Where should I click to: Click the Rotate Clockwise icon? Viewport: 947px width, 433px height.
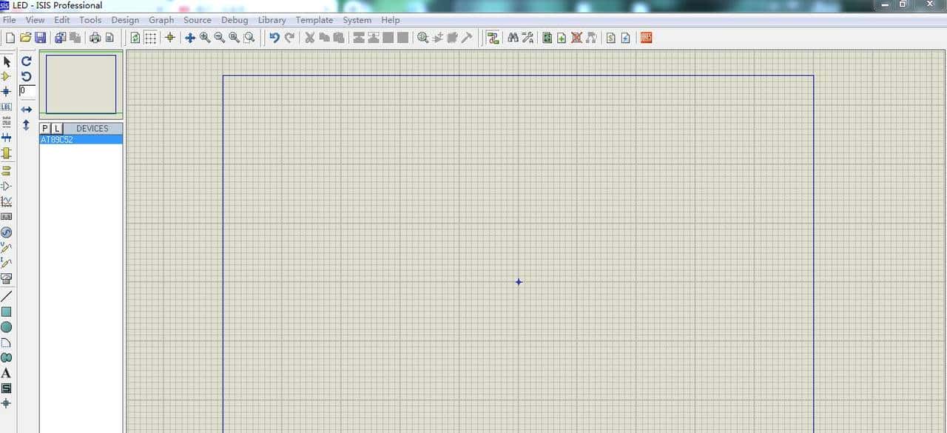(x=27, y=61)
